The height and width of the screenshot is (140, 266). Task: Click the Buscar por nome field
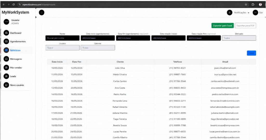[62, 38]
